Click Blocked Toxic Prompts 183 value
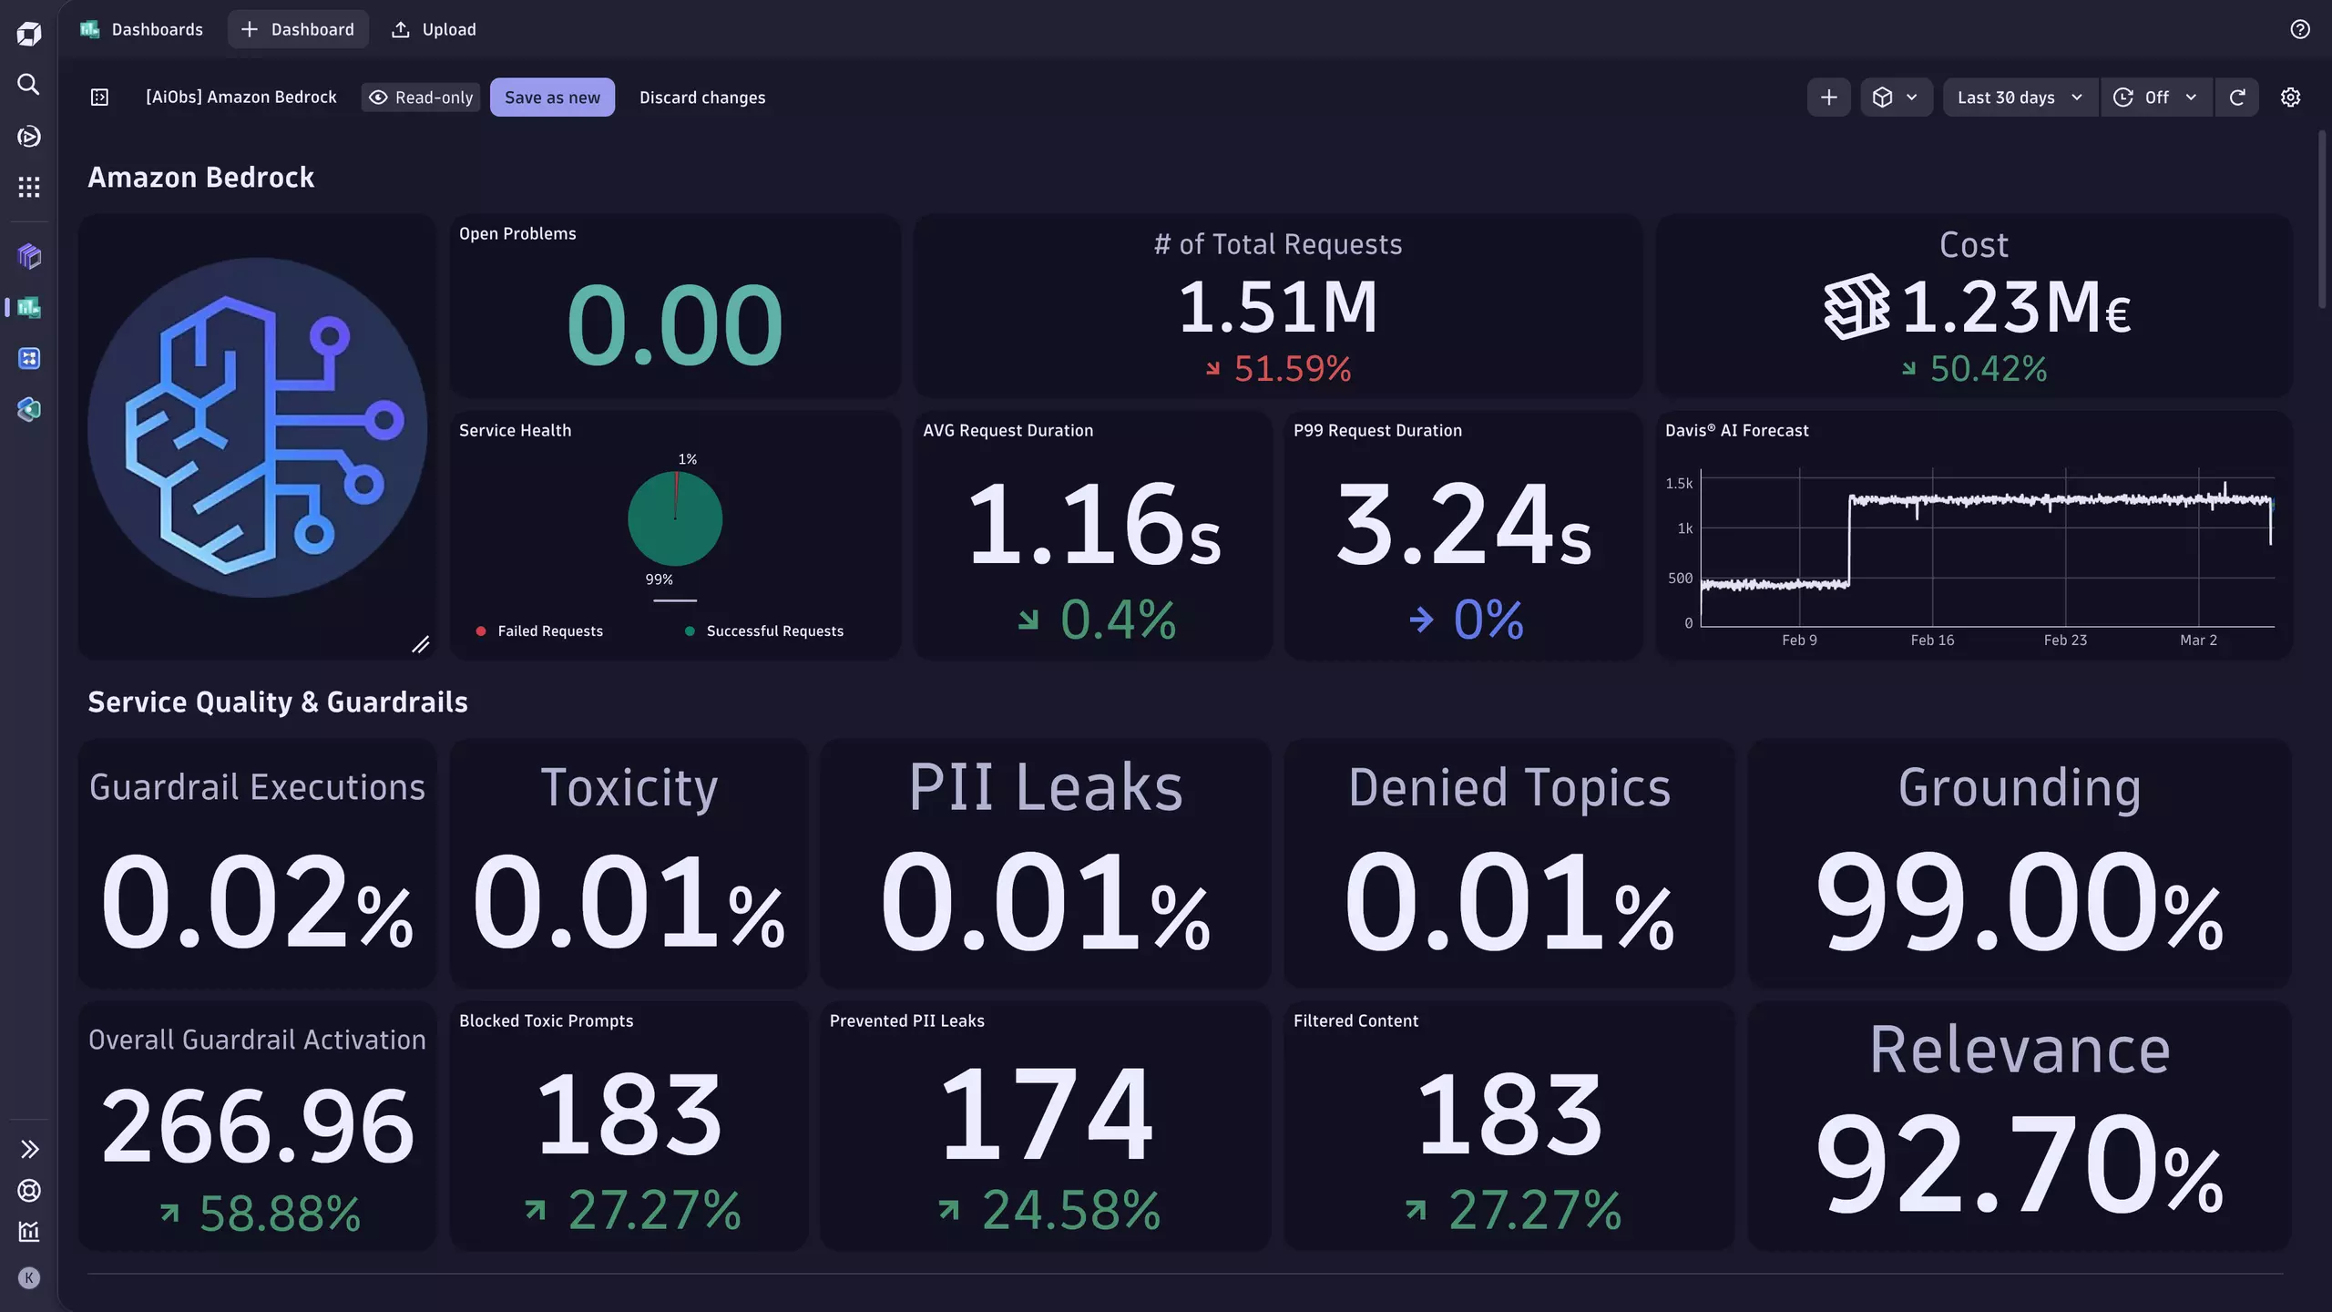 coord(629,1113)
